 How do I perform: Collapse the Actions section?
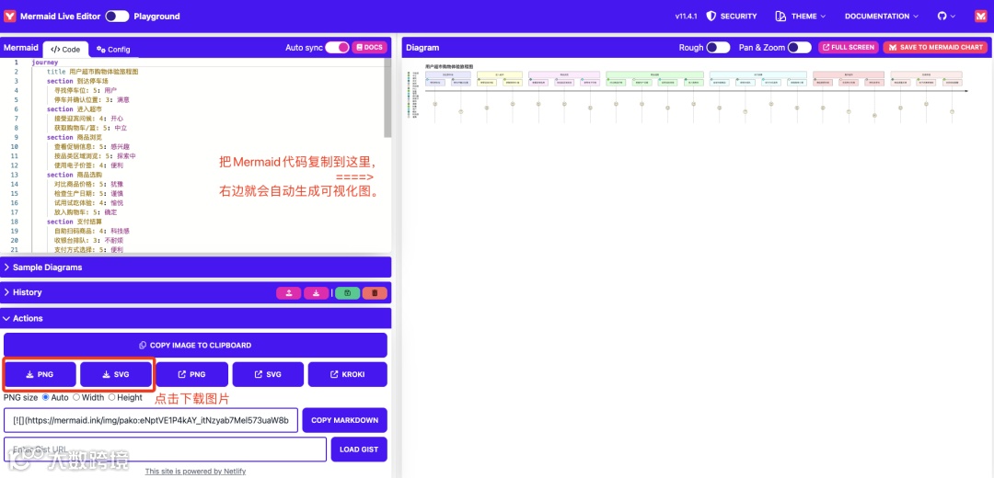click(x=197, y=318)
